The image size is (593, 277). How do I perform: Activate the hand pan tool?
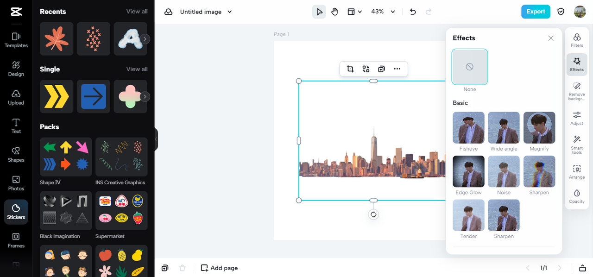334,12
